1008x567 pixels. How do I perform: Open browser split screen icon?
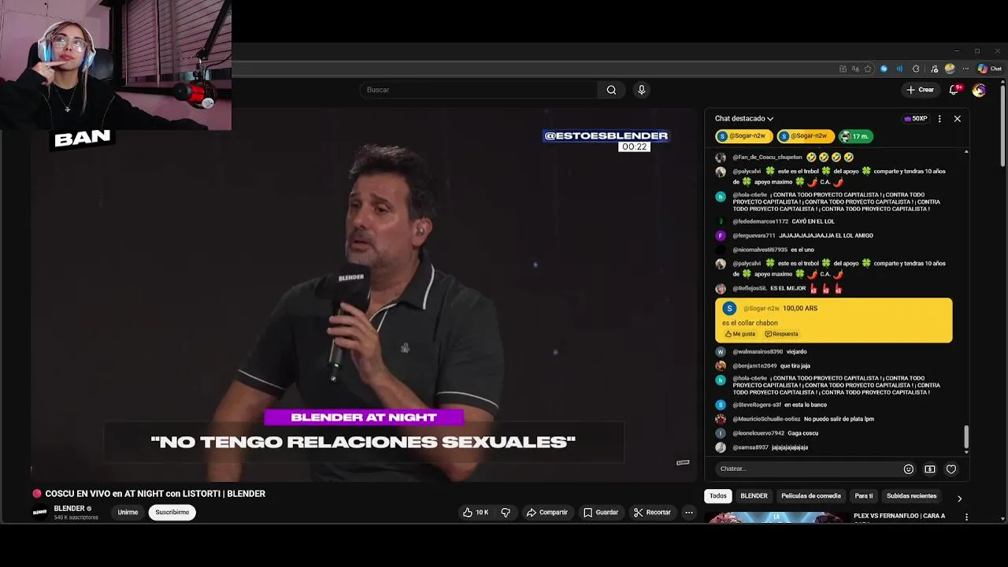tap(843, 69)
